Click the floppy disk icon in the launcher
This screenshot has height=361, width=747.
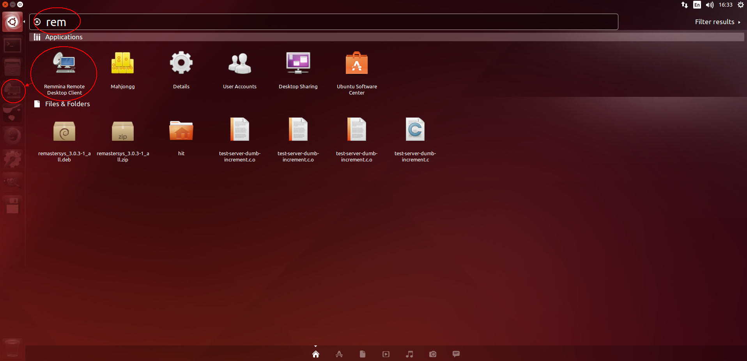pos(12,205)
